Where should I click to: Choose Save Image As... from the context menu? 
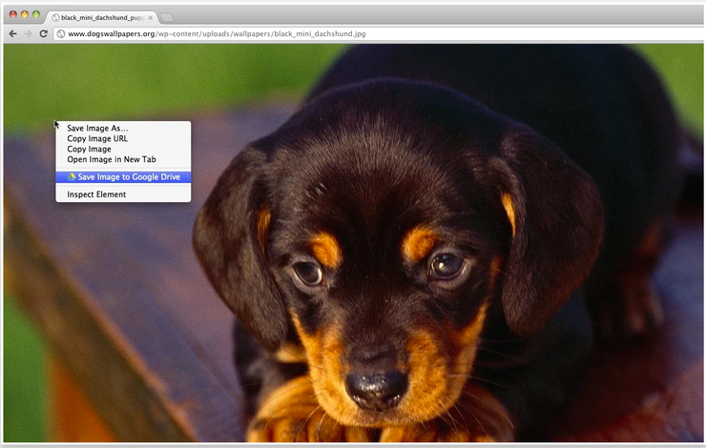[97, 129]
